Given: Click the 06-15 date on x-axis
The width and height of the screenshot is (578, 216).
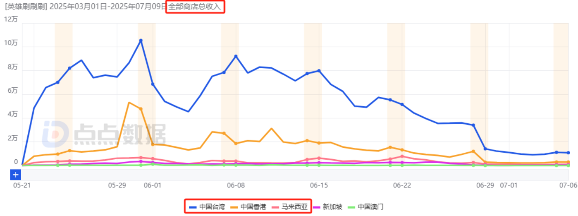Looking at the screenshot, I should [x=319, y=185].
